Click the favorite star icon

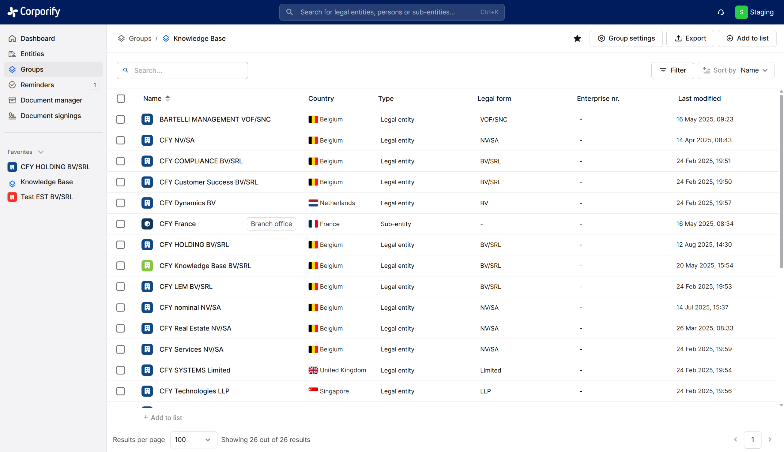point(577,39)
